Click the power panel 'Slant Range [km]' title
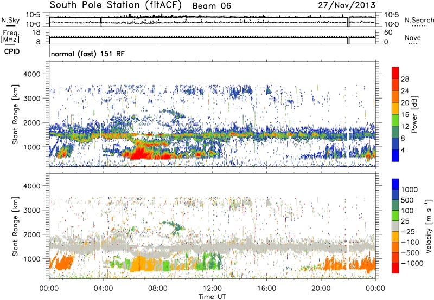 (x=15, y=114)
